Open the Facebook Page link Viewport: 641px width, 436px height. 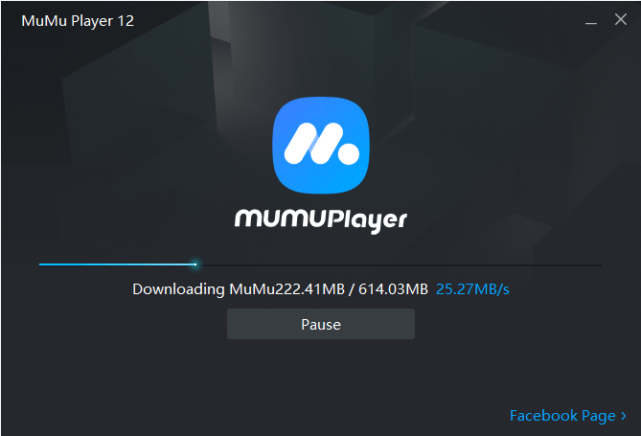[562, 416]
